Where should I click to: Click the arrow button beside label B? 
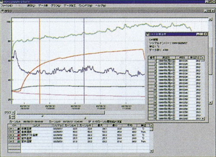(13, 118)
